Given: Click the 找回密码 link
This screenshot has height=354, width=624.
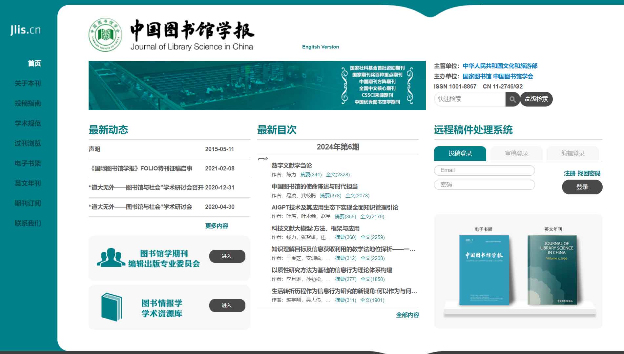Looking at the screenshot, I should 589,173.
